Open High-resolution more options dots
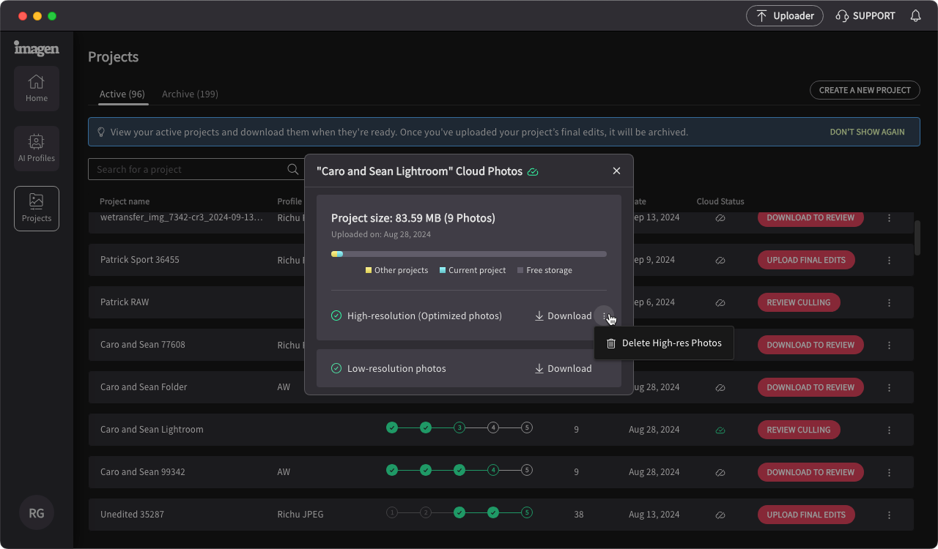Image resolution: width=938 pixels, height=549 pixels. 605,316
